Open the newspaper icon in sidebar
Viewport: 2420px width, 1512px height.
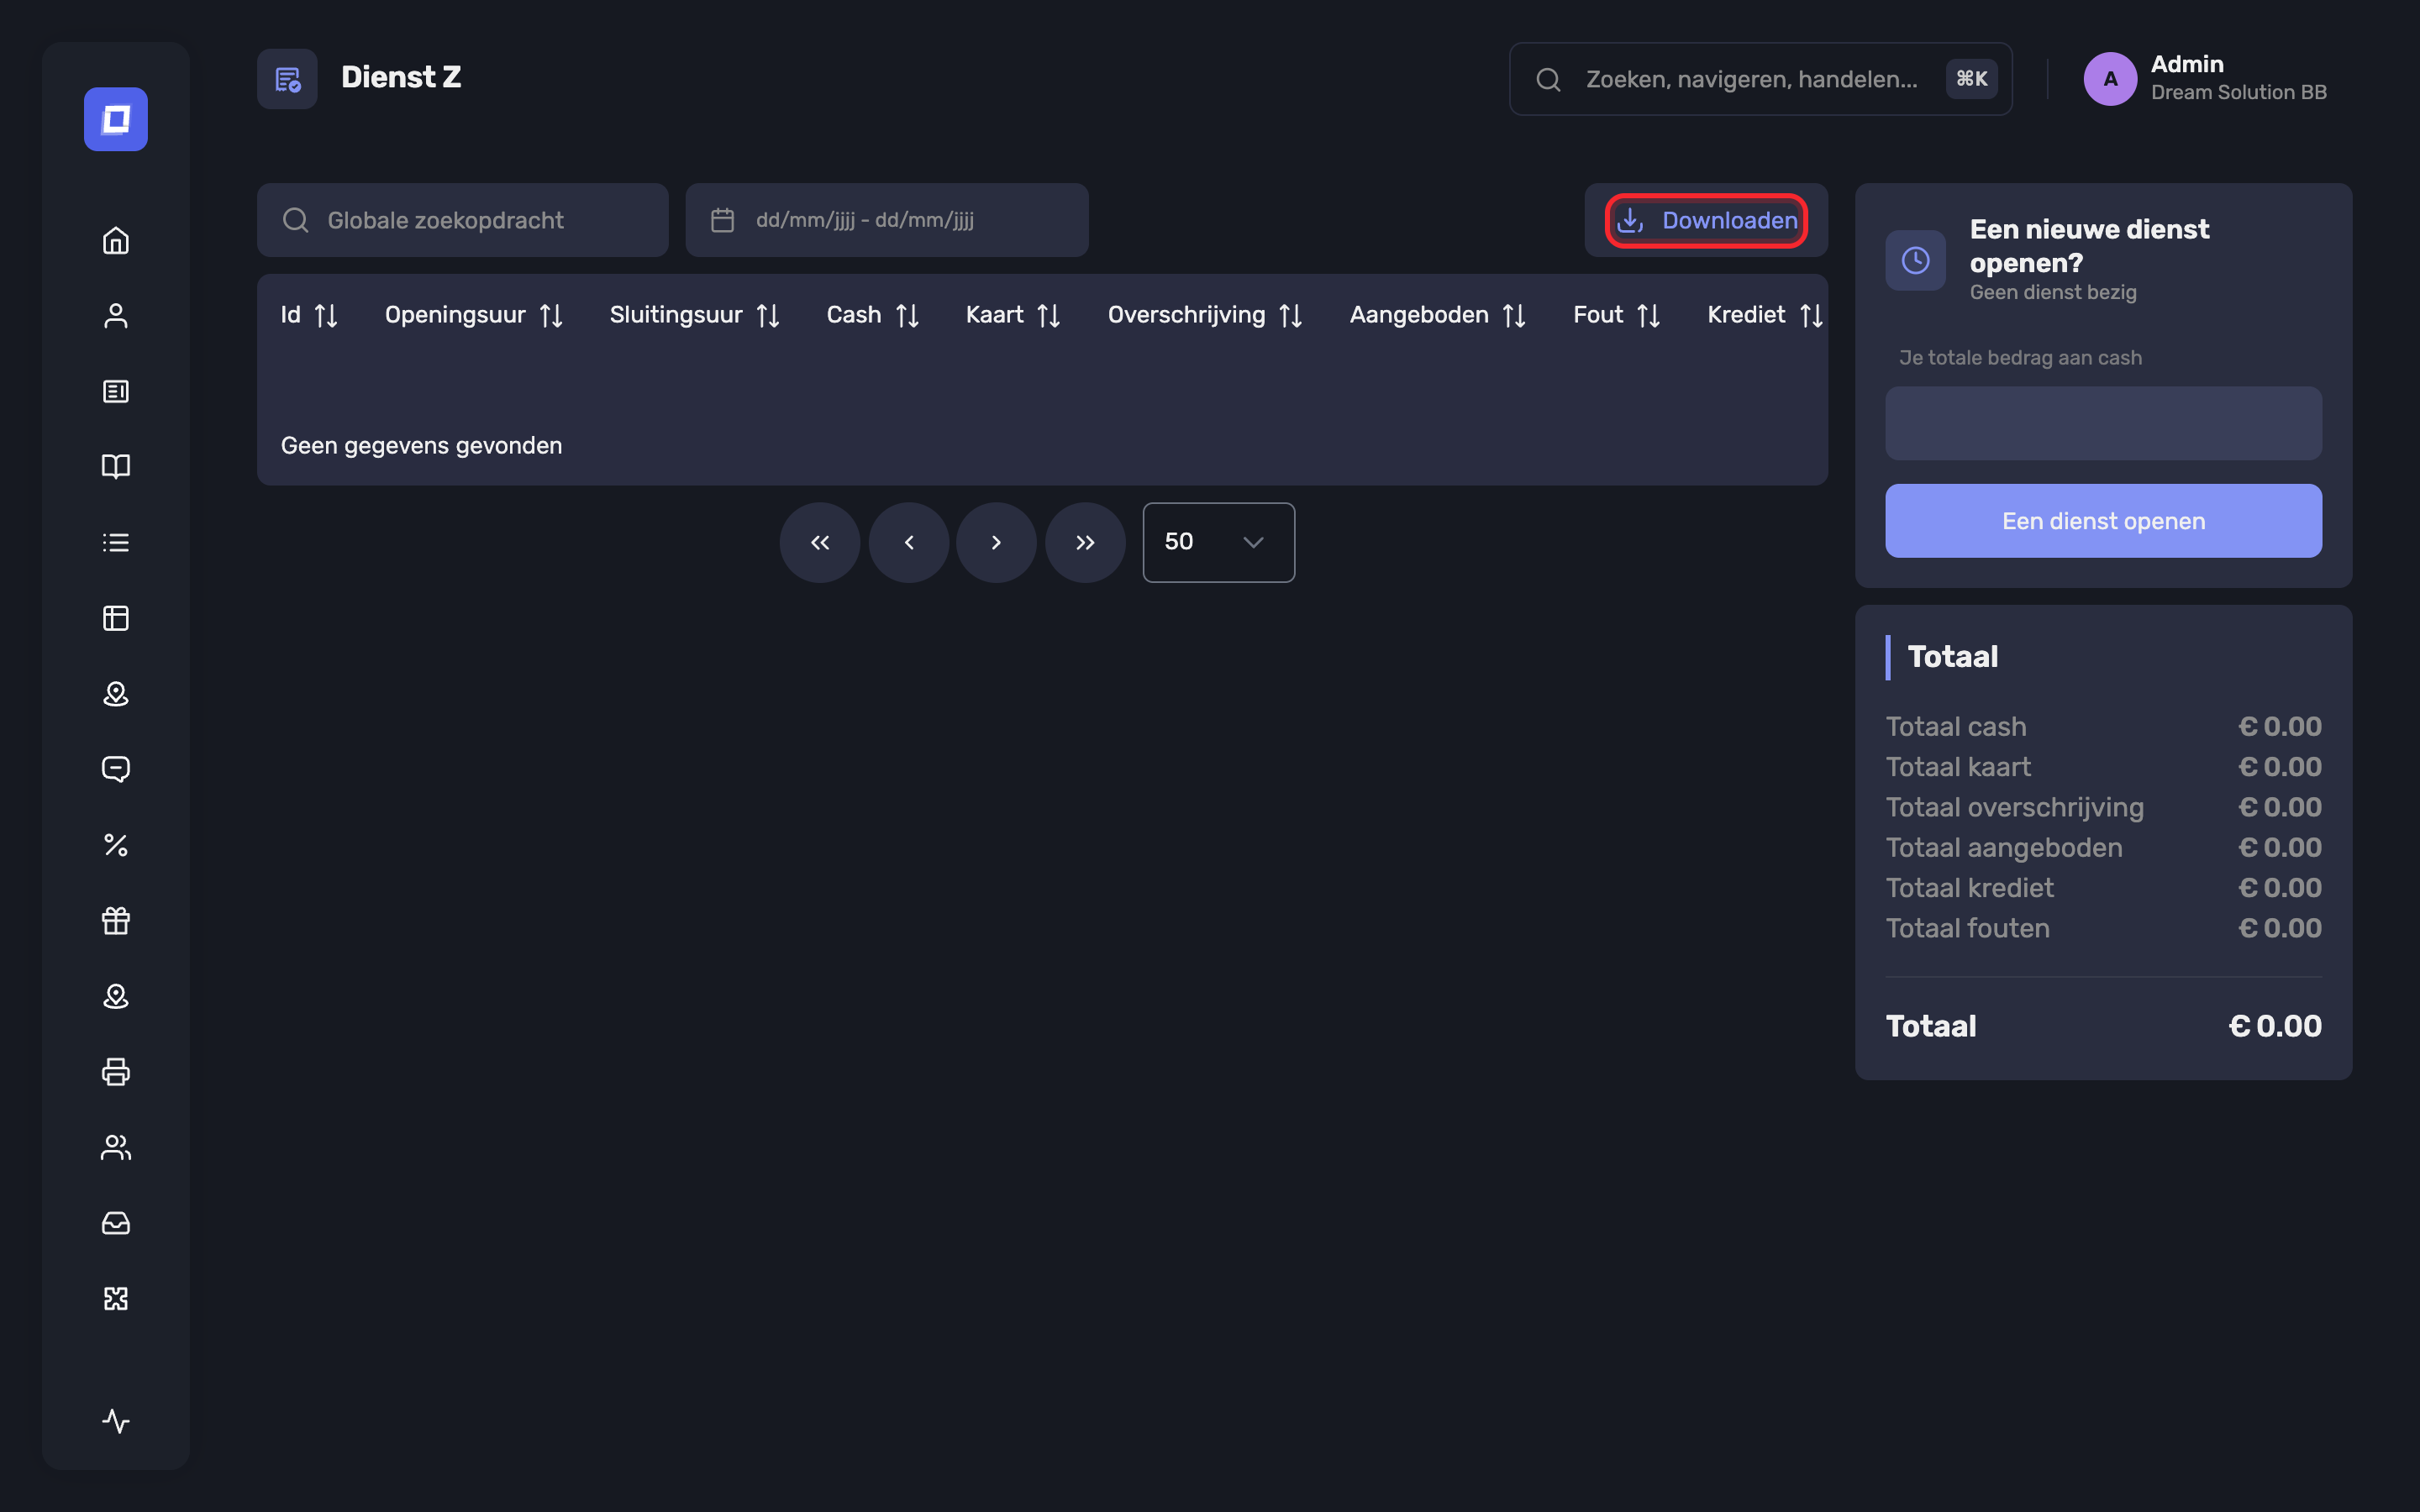(x=116, y=391)
